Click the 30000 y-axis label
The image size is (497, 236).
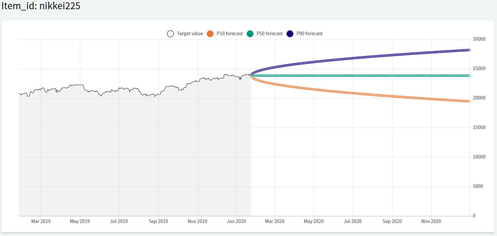479,39
